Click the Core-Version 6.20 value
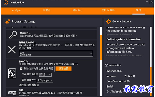The width and height of the screenshot is (155, 97). coord(127,81)
